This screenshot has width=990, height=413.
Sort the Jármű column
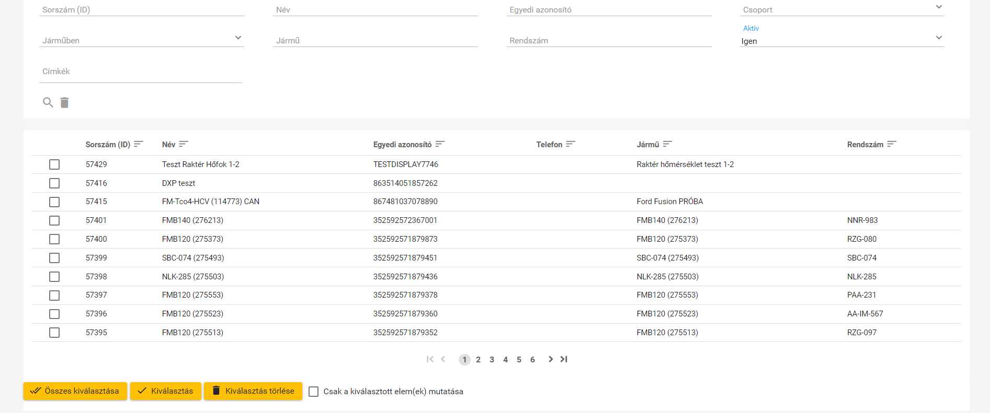(667, 144)
